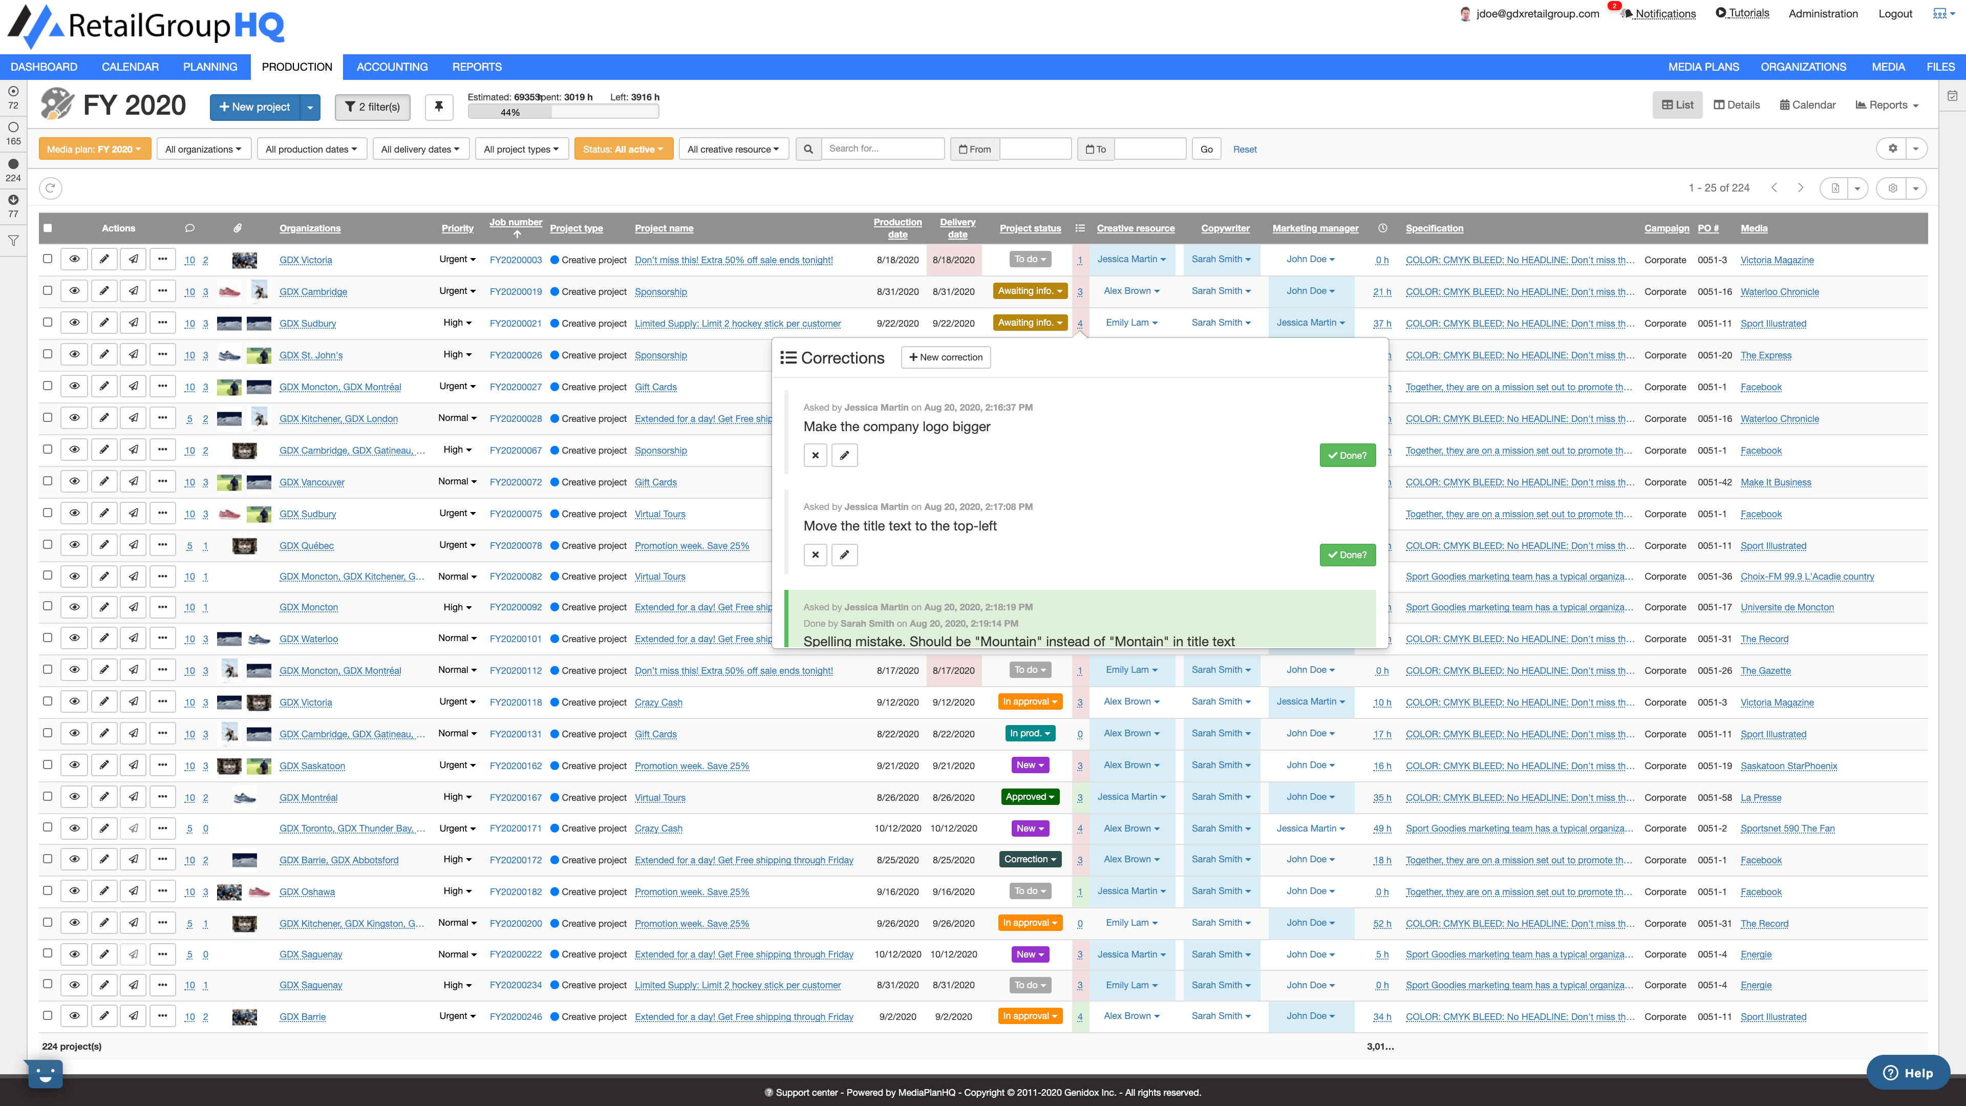Edit the GDX Victoria project with pencil icon
This screenshot has width=1966, height=1106.
[x=104, y=260]
